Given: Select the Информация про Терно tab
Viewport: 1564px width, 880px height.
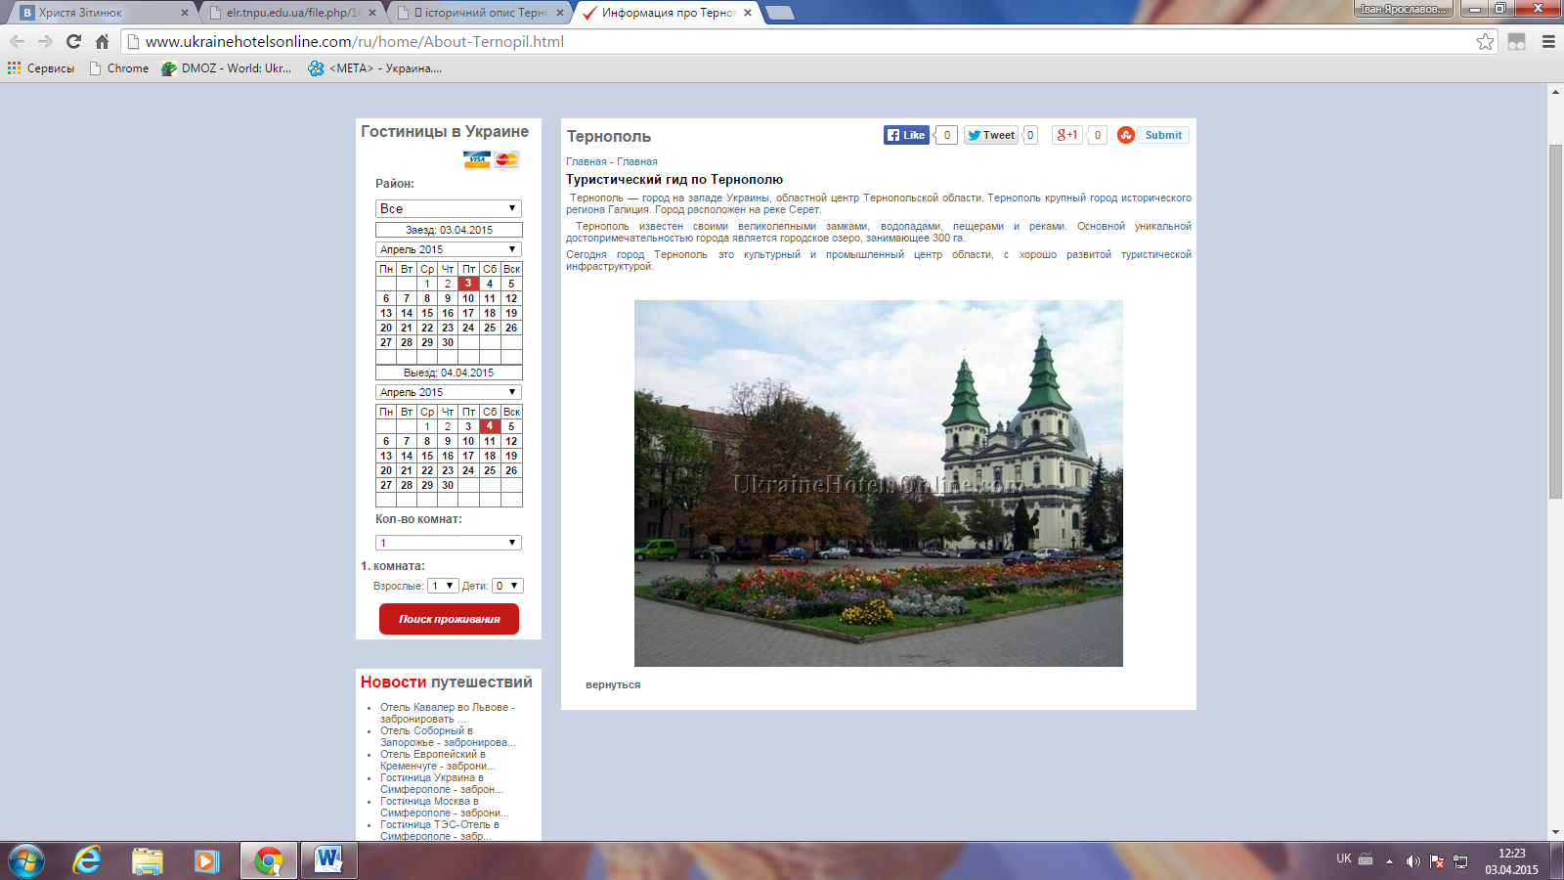Looking at the screenshot, I should click(667, 13).
